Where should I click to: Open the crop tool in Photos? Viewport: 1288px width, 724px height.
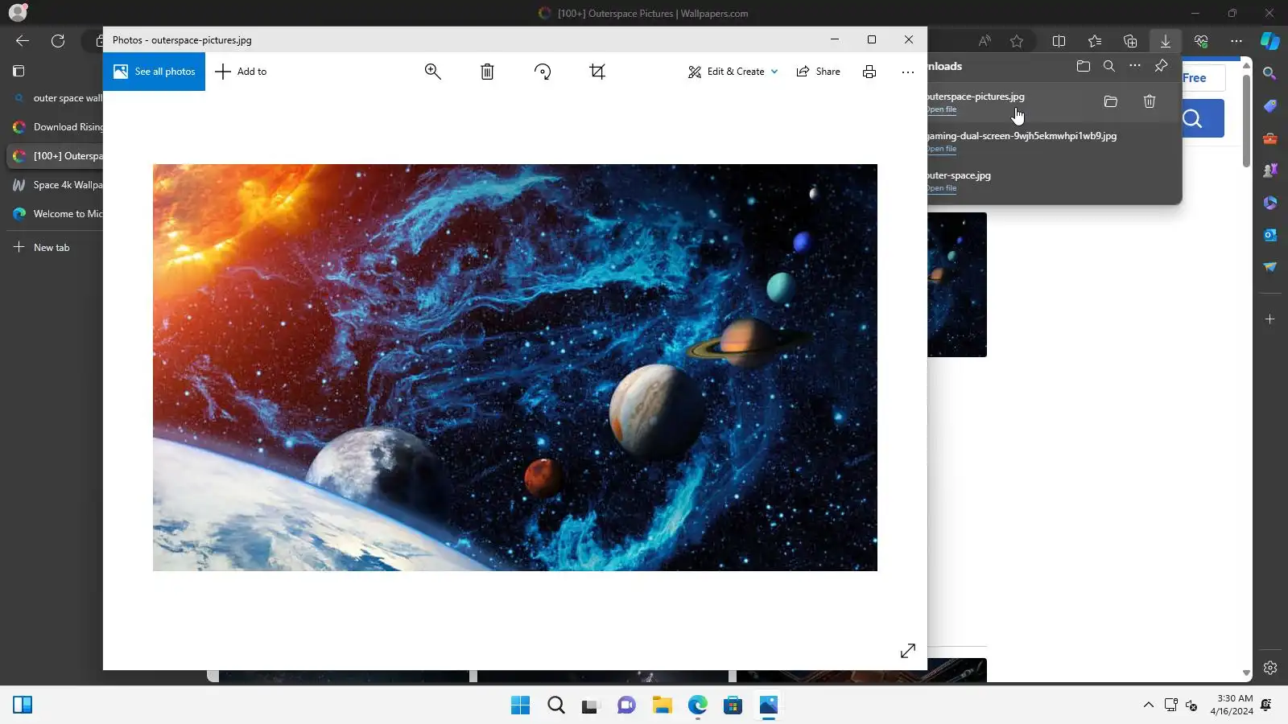pyautogui.click(x=597, y=72)
